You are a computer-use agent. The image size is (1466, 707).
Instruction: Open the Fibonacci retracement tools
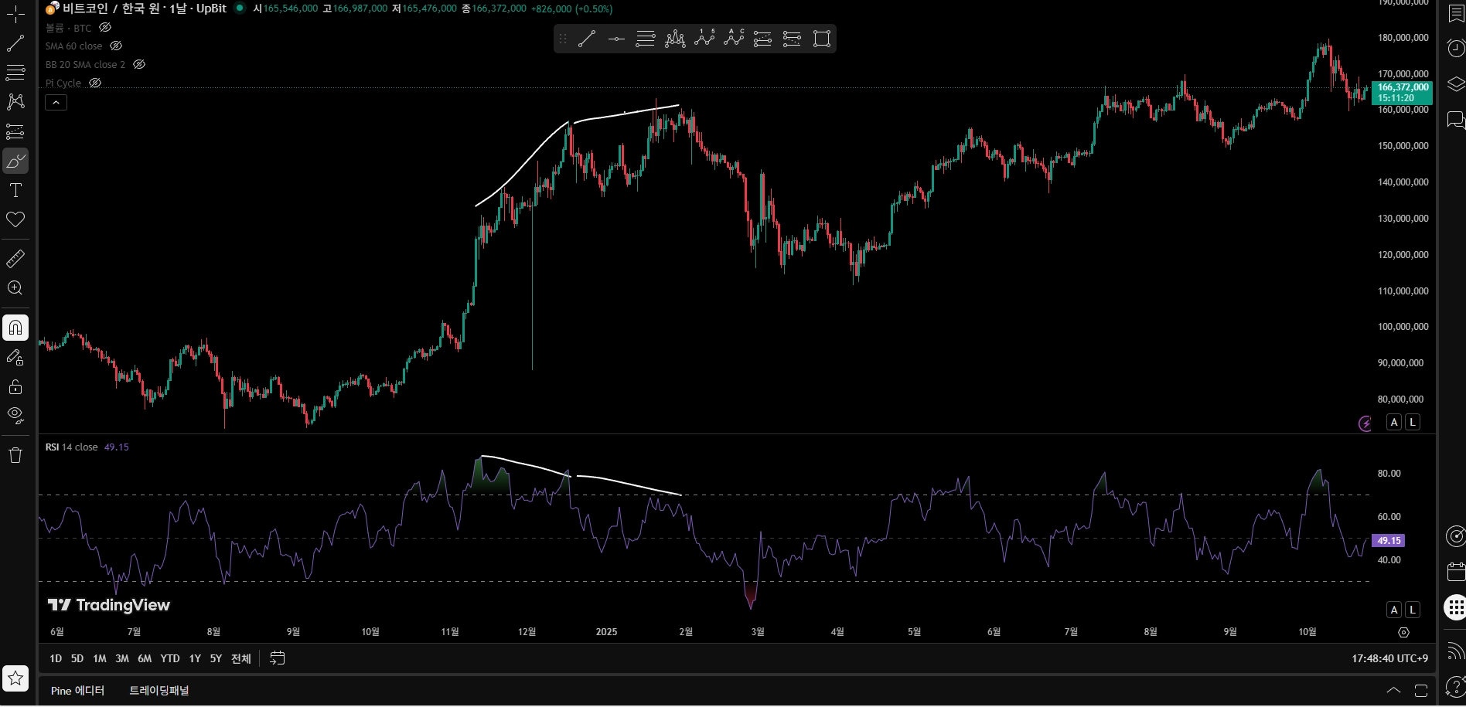15,73
